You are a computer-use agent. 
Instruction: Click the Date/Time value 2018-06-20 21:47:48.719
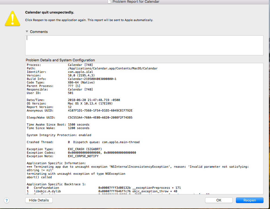coord(88,100)
